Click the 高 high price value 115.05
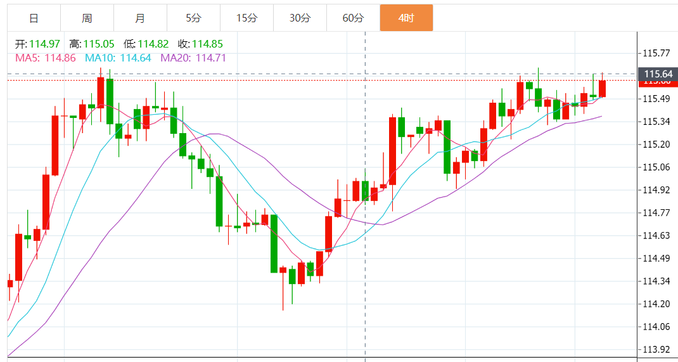 click(x=99, y=44)
